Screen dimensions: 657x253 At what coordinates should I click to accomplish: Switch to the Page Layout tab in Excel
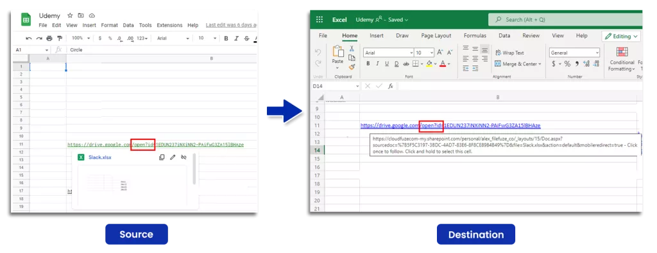(x=436, y=36)
